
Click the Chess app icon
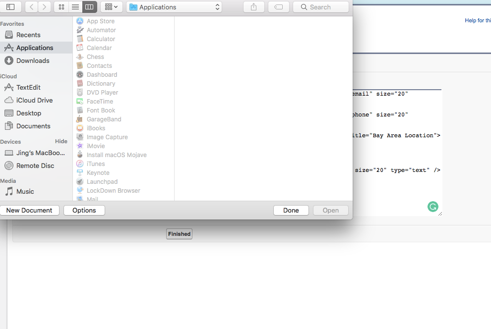[80, 56]
